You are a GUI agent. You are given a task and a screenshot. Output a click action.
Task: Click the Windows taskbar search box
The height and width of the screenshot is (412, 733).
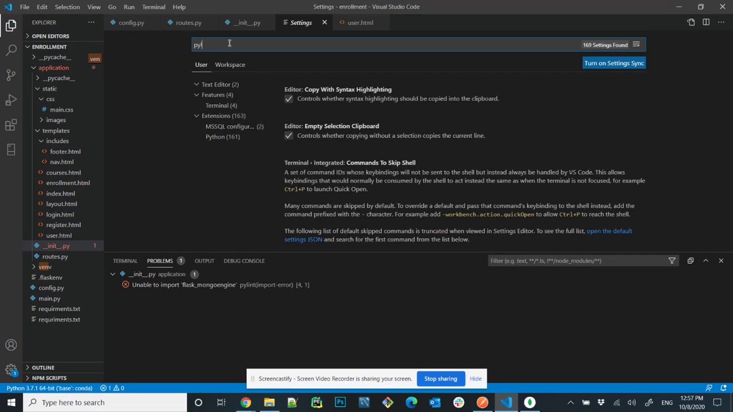point(105,402)
